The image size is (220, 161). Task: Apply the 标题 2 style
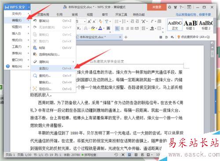[206, 25]
